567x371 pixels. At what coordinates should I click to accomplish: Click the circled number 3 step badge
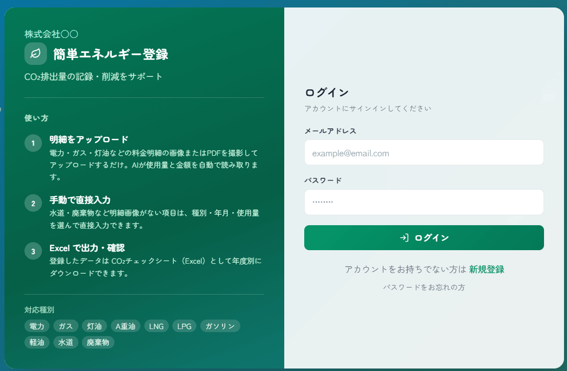click(x=33, y=251)
